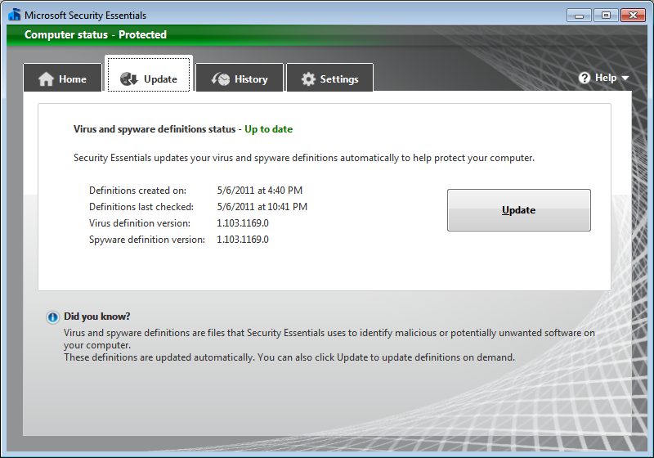This screenshot has height=458, width=654.
Task: Click the globe download icon on Update tab
Action: click(128, 79)
